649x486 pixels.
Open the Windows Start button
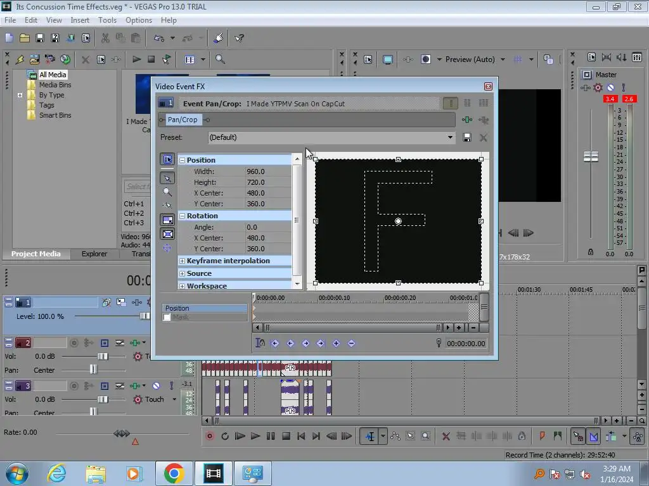pos(17,473)
